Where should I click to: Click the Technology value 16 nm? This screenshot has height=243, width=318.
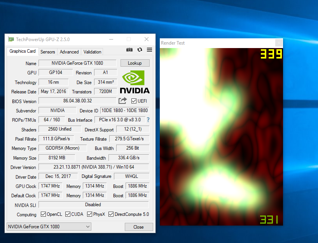click(54, 82)
